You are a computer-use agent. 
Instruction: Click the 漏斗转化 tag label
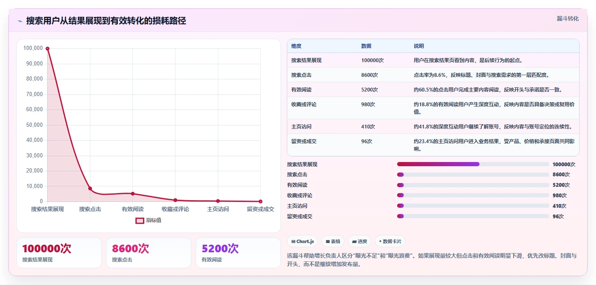pos(568,18)
